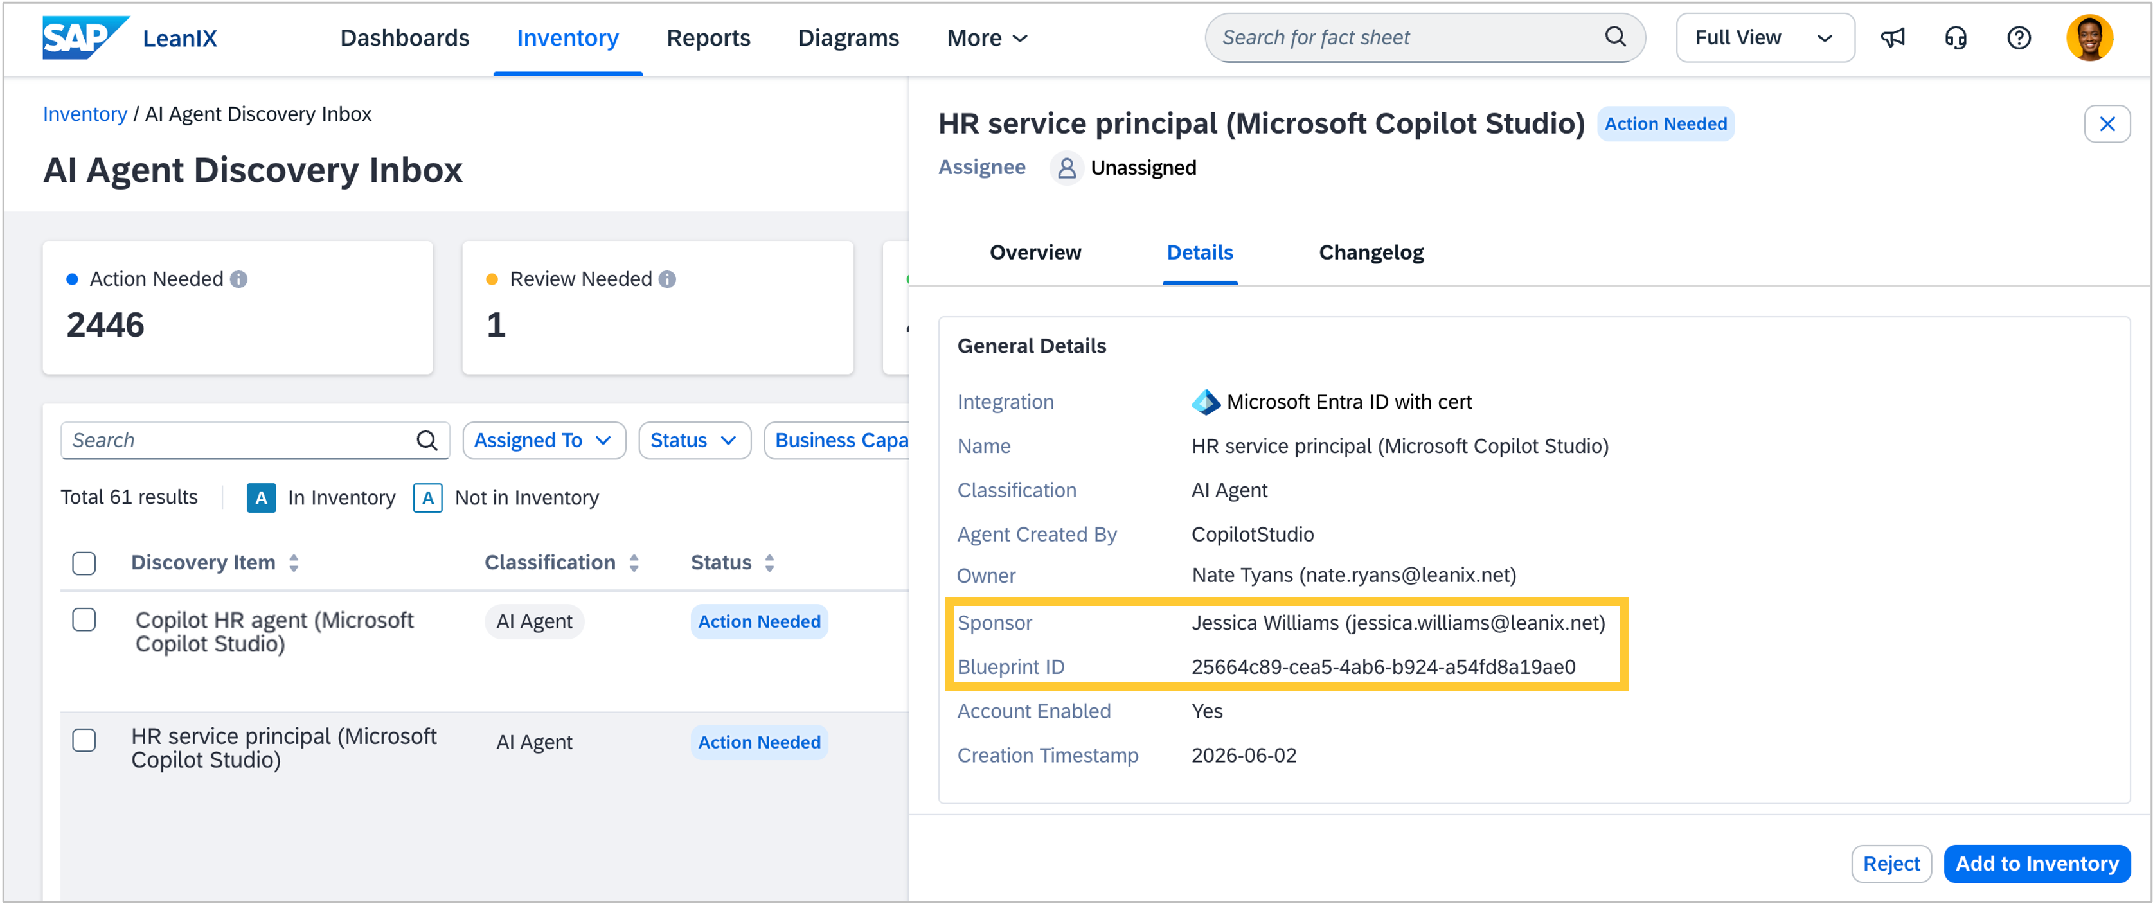Select the owner value Nate Tyans
The height and width of the screenshot is (904, 2153).
click(1353, 576)
